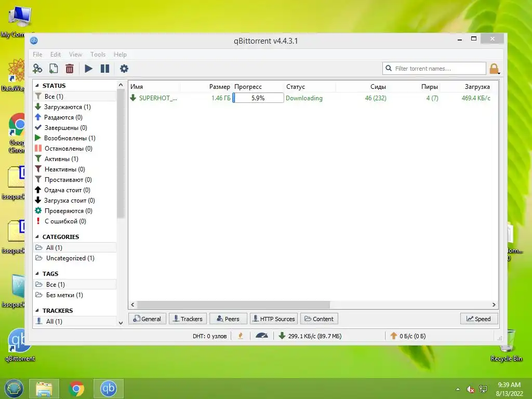The width and height of the screenshot is (532, 399).
Task: Click the search magnifier icon in the filter box
Action: [389, 68]
